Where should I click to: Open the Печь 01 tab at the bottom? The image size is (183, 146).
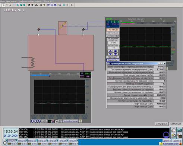click(12, 141)
